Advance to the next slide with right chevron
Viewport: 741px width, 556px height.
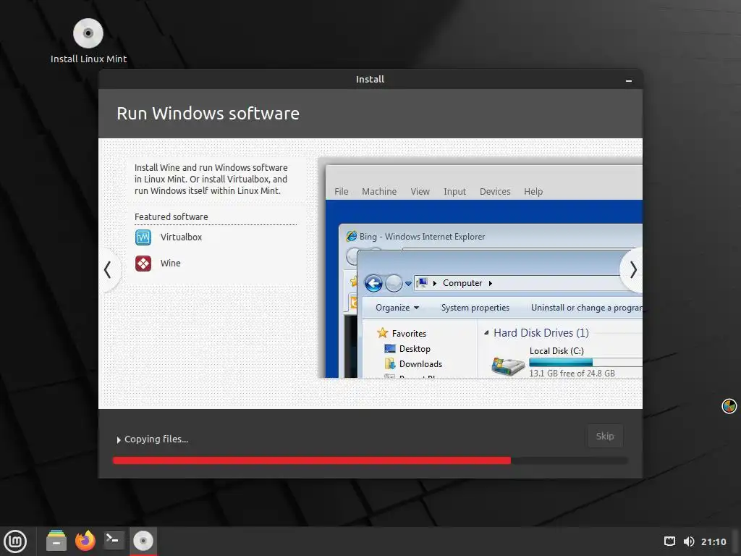coord(632,269)
